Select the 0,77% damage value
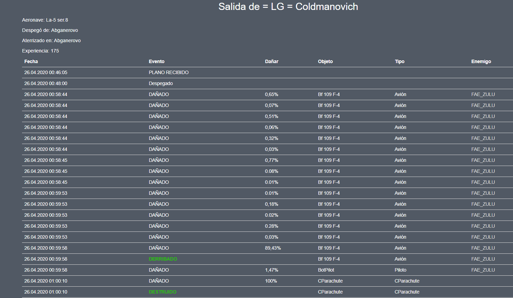This screenshot has height=298, width=513. (x=272, y=160)
